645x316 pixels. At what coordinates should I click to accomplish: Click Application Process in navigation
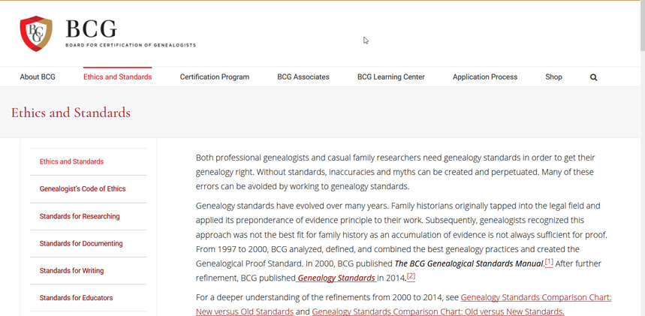[484, 77]
